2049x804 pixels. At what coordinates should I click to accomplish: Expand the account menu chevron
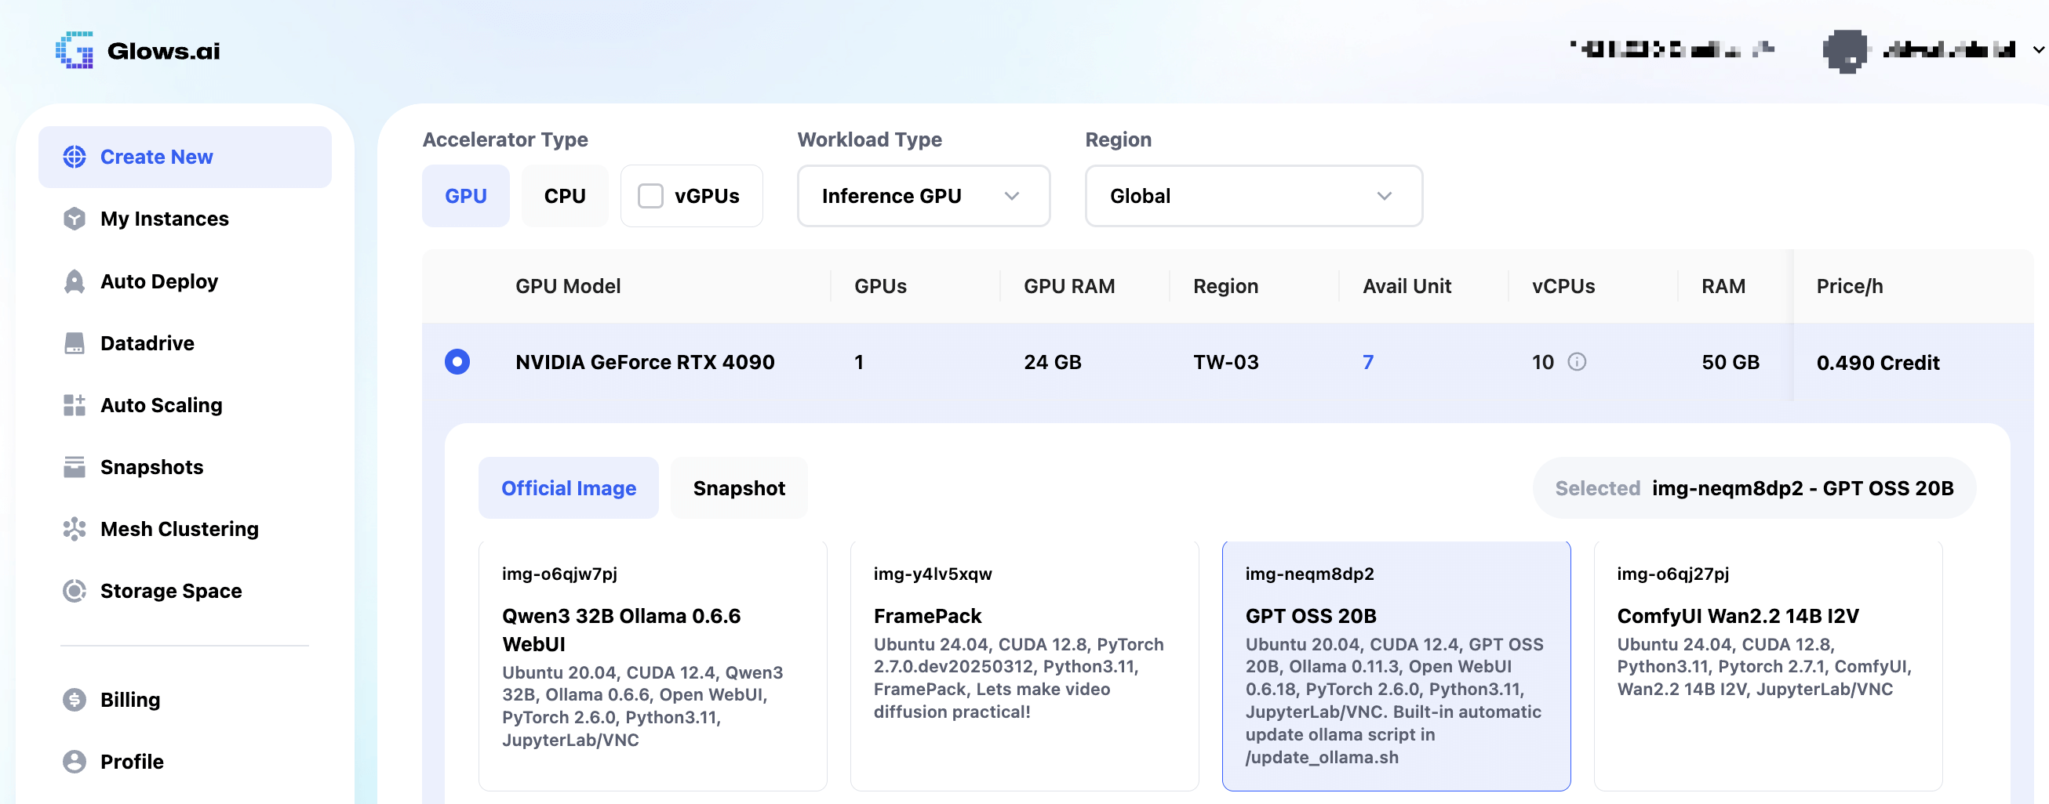(2039, 50)
